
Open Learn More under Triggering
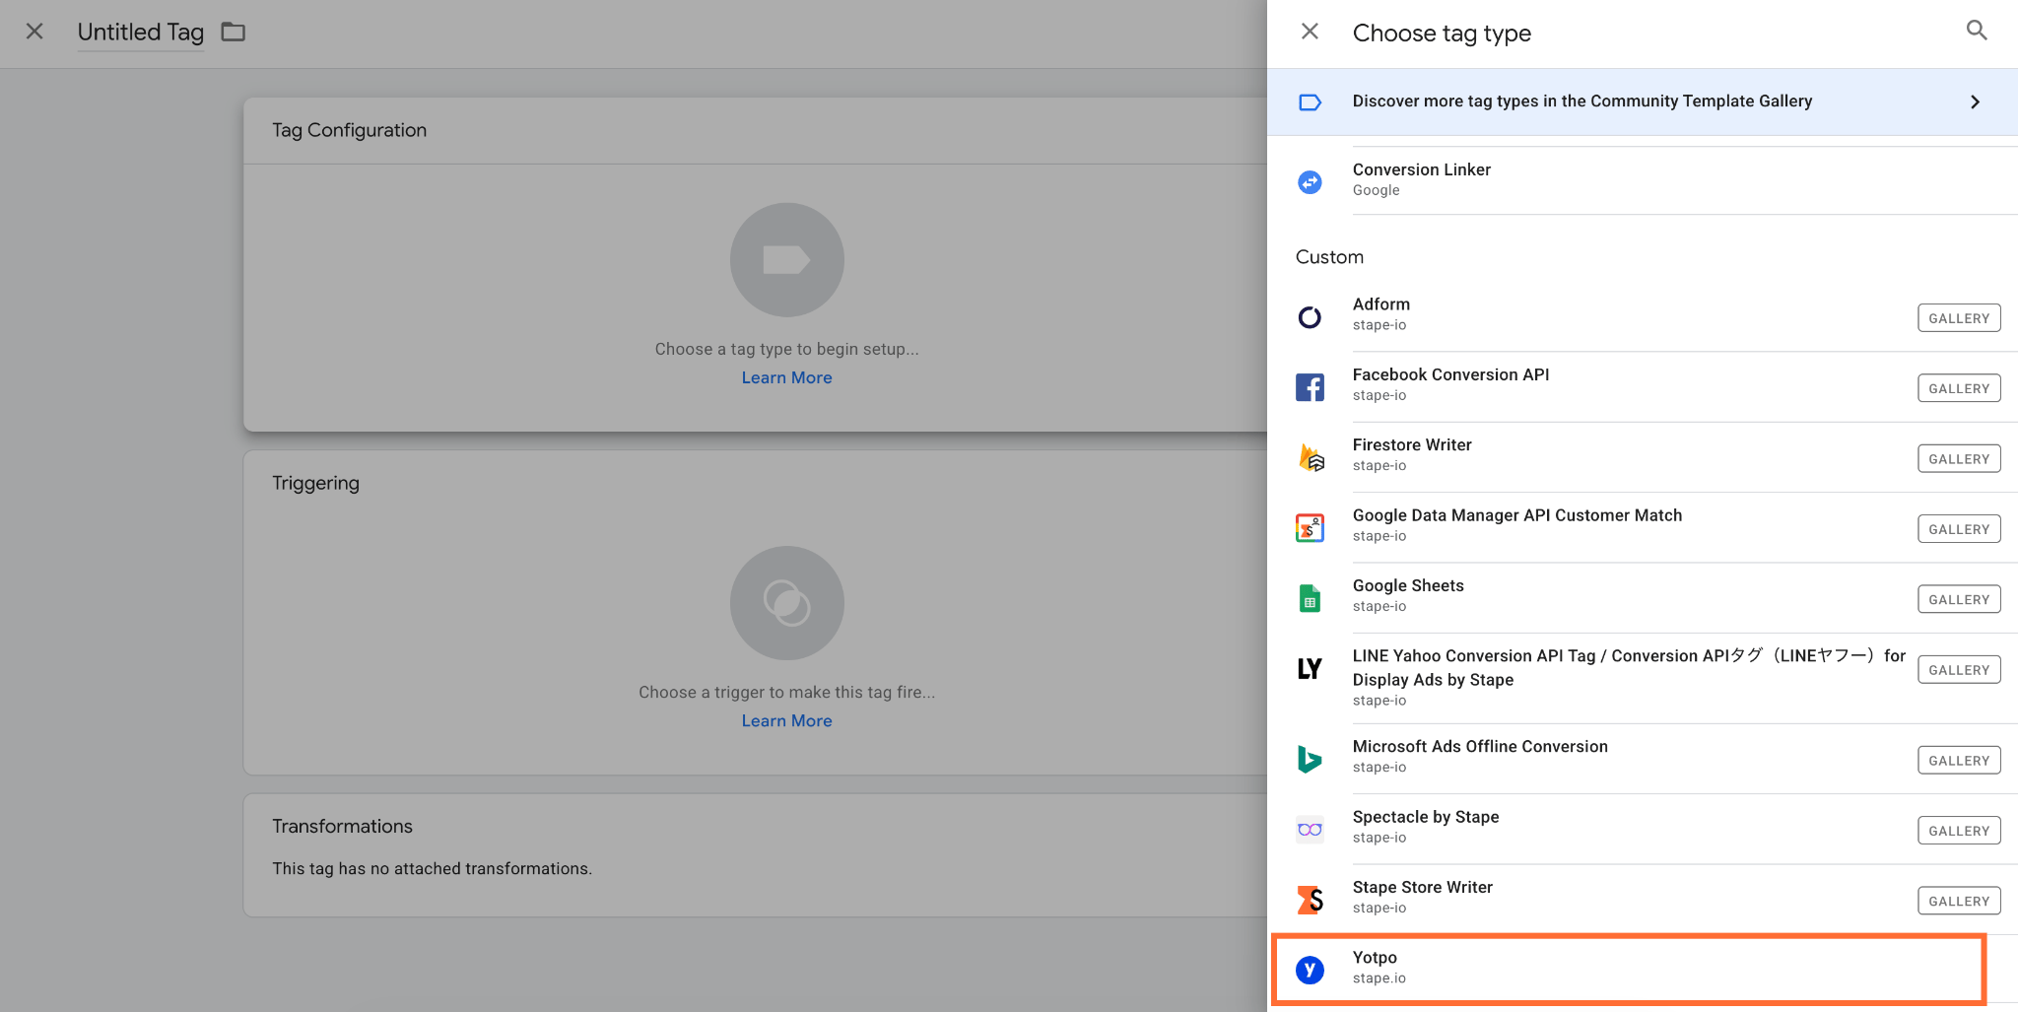(x=786, y=720)
